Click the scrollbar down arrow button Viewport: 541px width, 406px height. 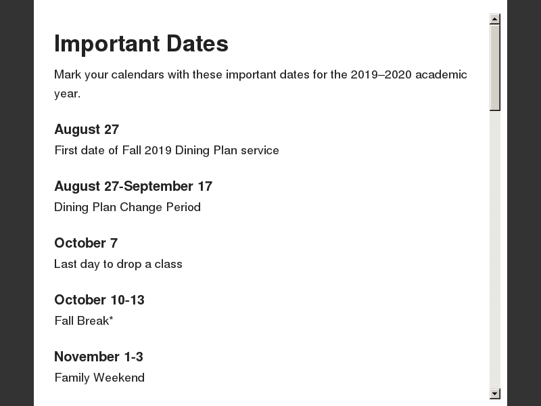pos(495,394)
